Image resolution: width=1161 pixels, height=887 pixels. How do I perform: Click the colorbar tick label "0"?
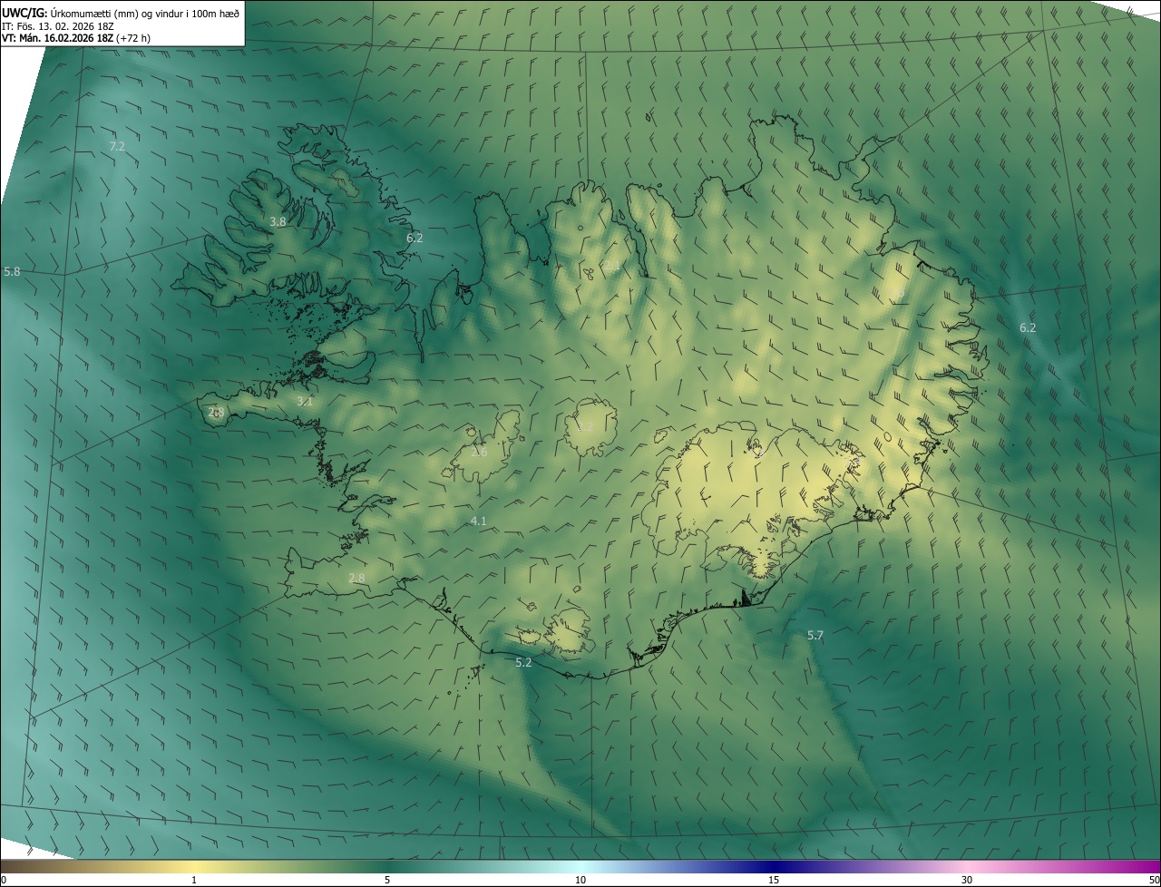(x=4, y=880)
